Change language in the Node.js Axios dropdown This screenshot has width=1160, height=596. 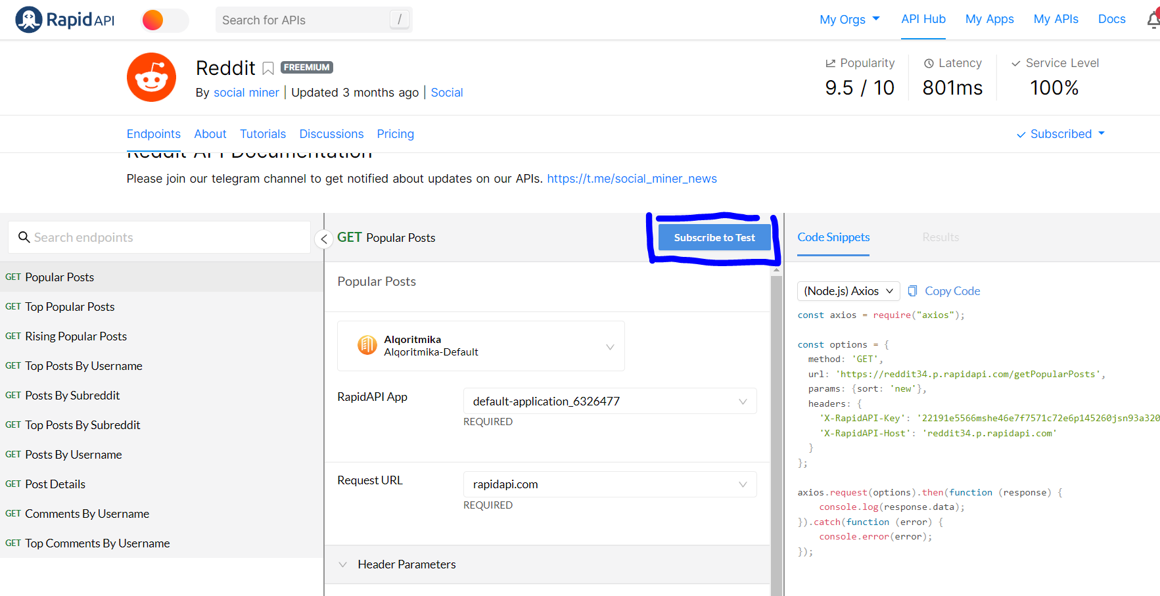pos(848,290)
